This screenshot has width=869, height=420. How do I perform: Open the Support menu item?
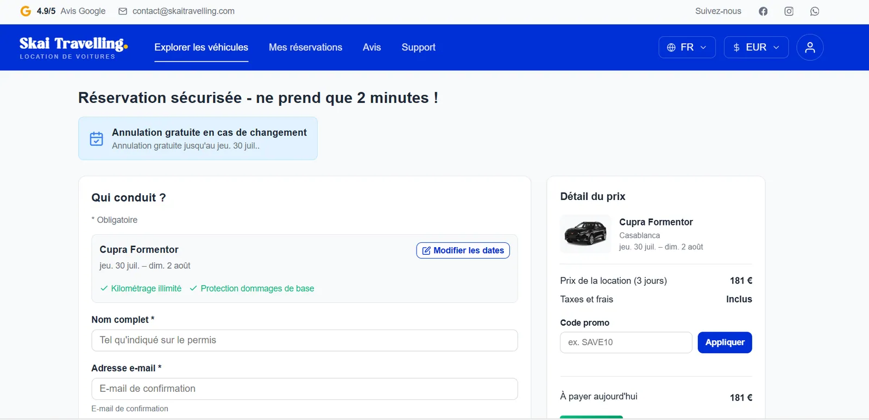[x=418, y=47]
